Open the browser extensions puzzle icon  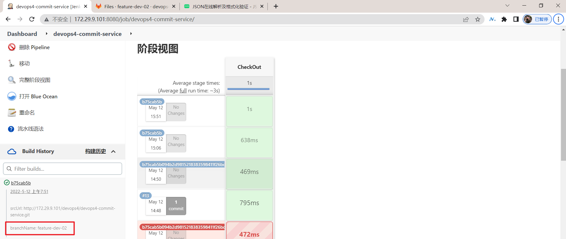[504, 19]
